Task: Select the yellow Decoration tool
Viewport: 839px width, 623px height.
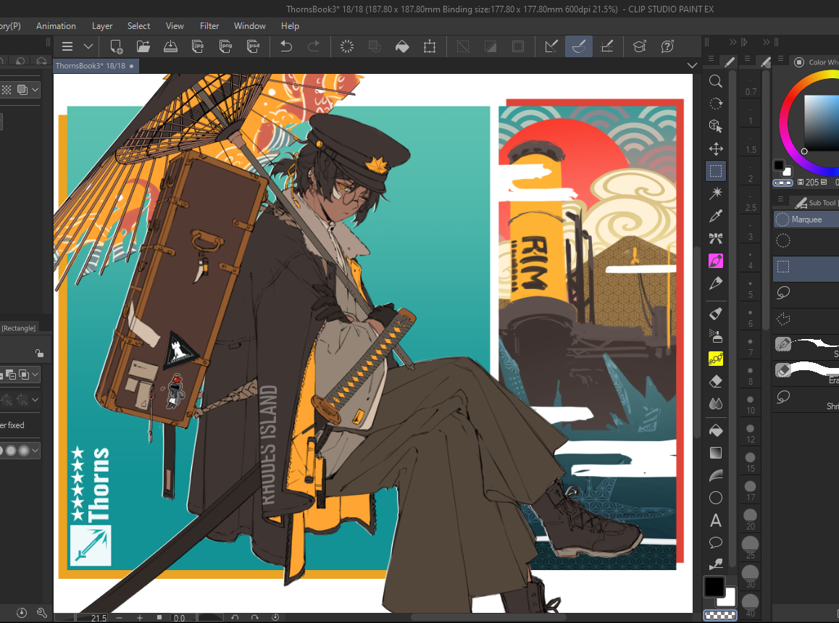Action: [x=715, y=359]
